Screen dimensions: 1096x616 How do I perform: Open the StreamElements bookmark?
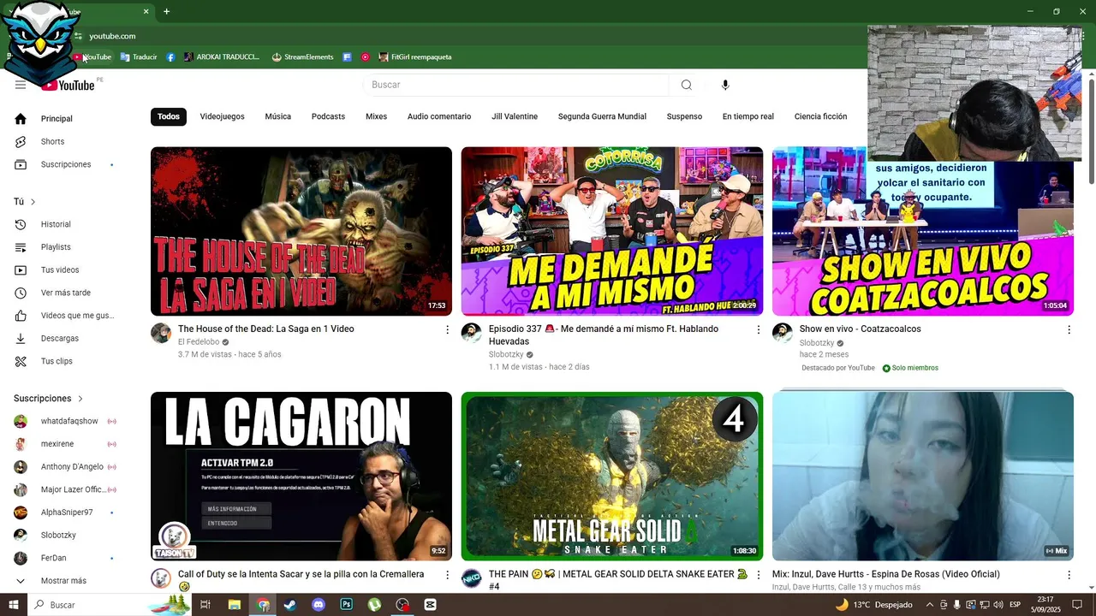point(302,57)
